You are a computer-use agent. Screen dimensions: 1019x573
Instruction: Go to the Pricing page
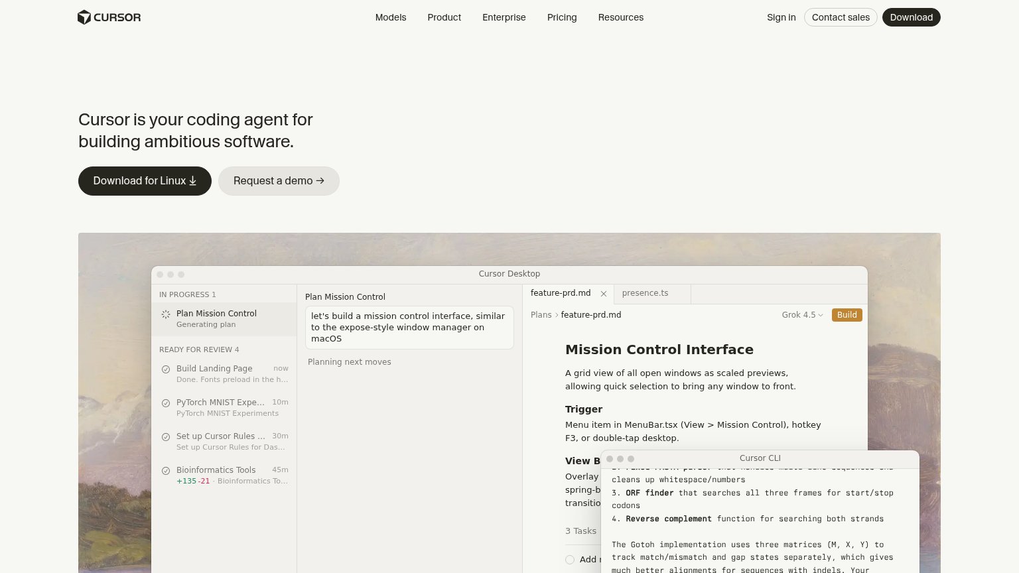(x=562, y=17)
